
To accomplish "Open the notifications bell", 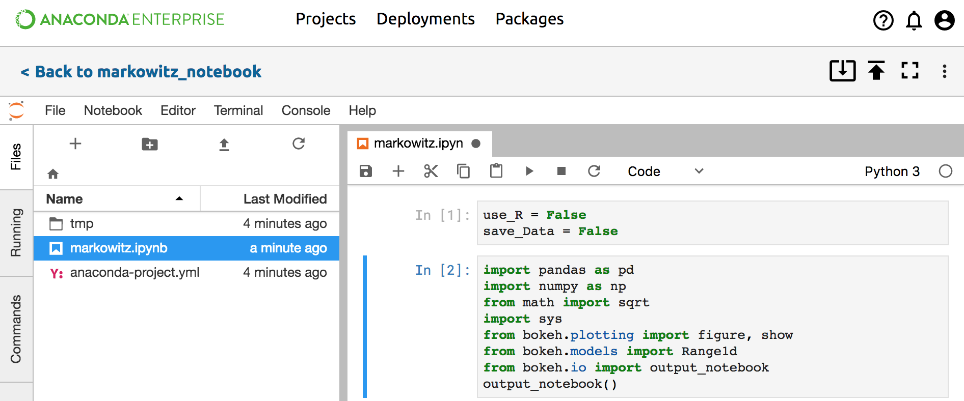I will [914, 21].
